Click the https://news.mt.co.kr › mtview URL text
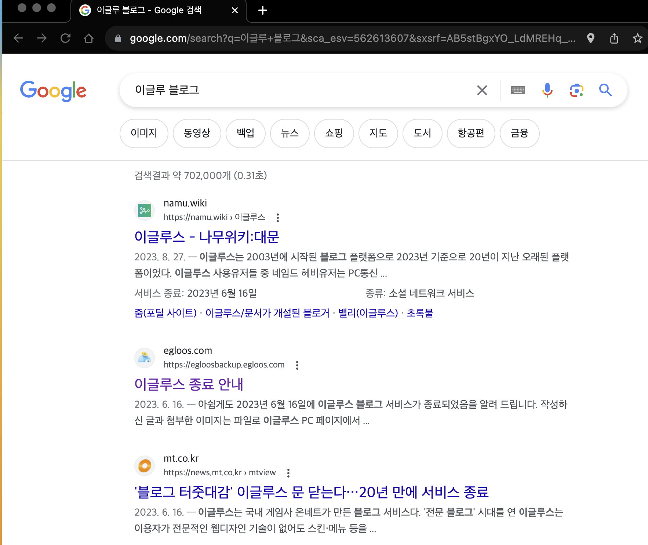Image resolution: width=648 pixels, height=545 pixels. [x=220, y=472]
